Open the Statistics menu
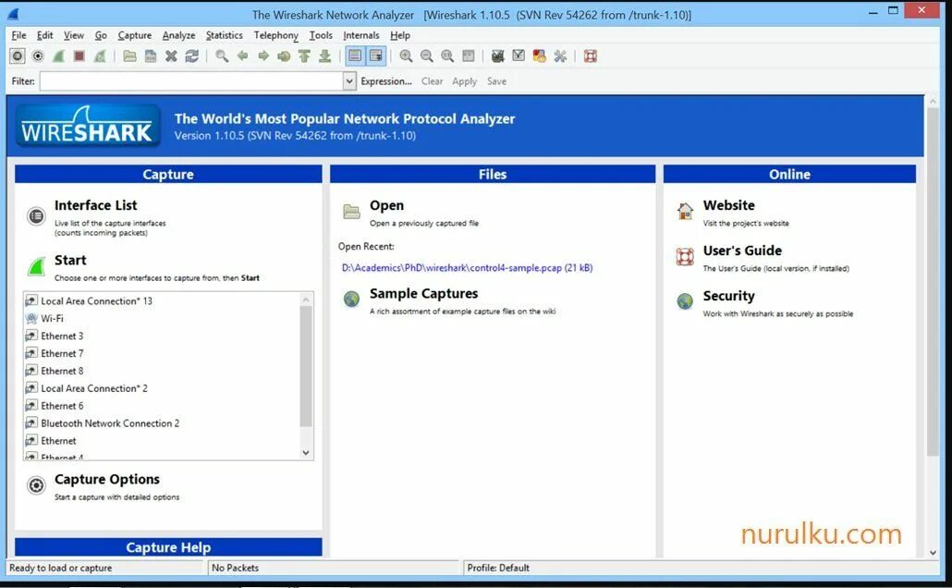 pos(224,35)
